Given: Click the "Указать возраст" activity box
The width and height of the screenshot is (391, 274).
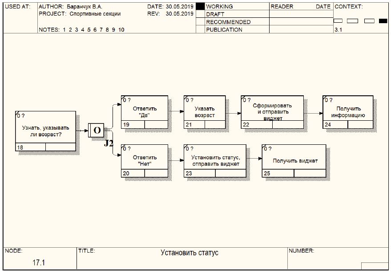Looking at the screenshot, I should tap(205, 112).
